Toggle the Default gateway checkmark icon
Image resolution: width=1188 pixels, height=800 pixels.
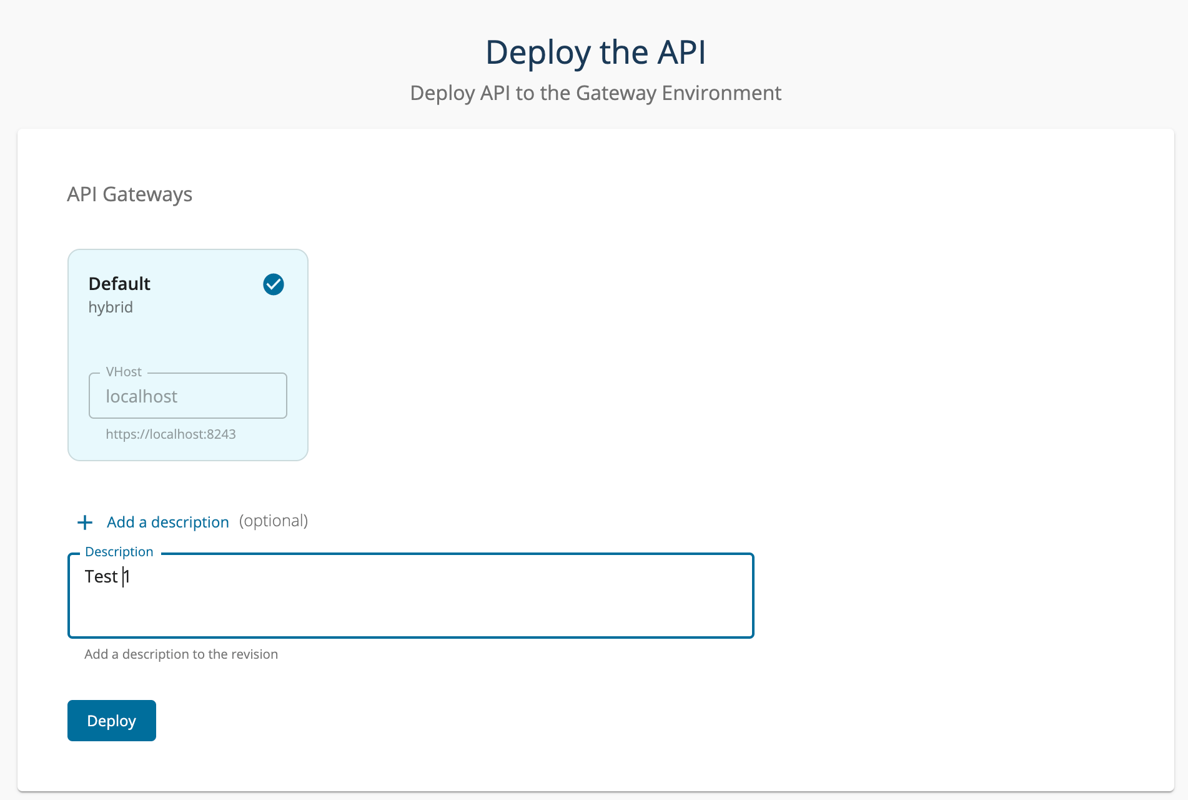coord(274,284)
